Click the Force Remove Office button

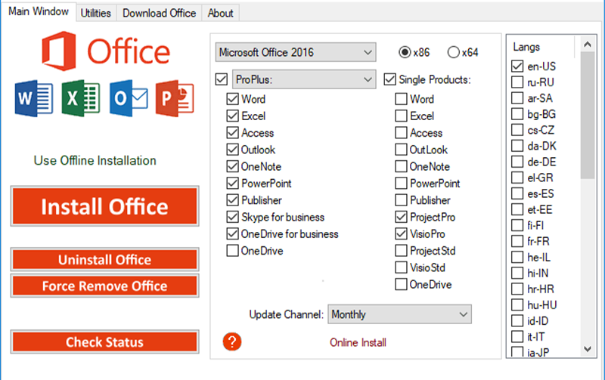click(104, 286)
